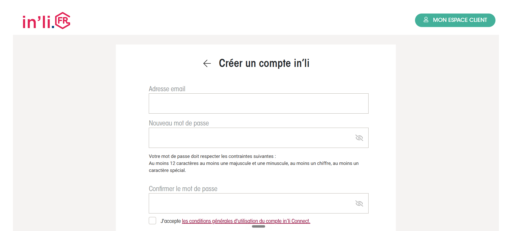Focus the Confirmer le mot de passe field
The height and width of the screenshot is (231, 506).
258,203
